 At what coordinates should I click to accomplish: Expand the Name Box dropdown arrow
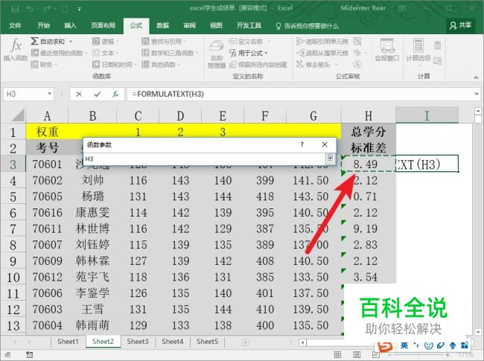tap(49, 94)
